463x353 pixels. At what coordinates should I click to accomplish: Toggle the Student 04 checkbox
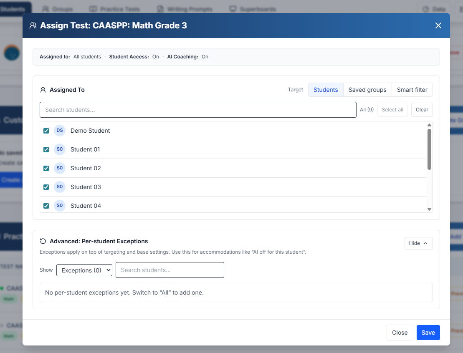tap(46, 206)
